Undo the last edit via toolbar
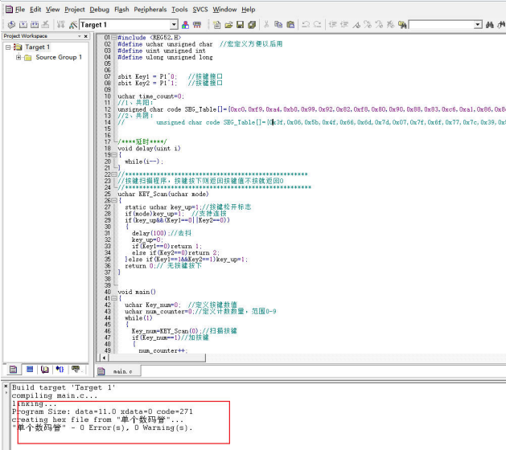506x450 pixels. (306, 25)
